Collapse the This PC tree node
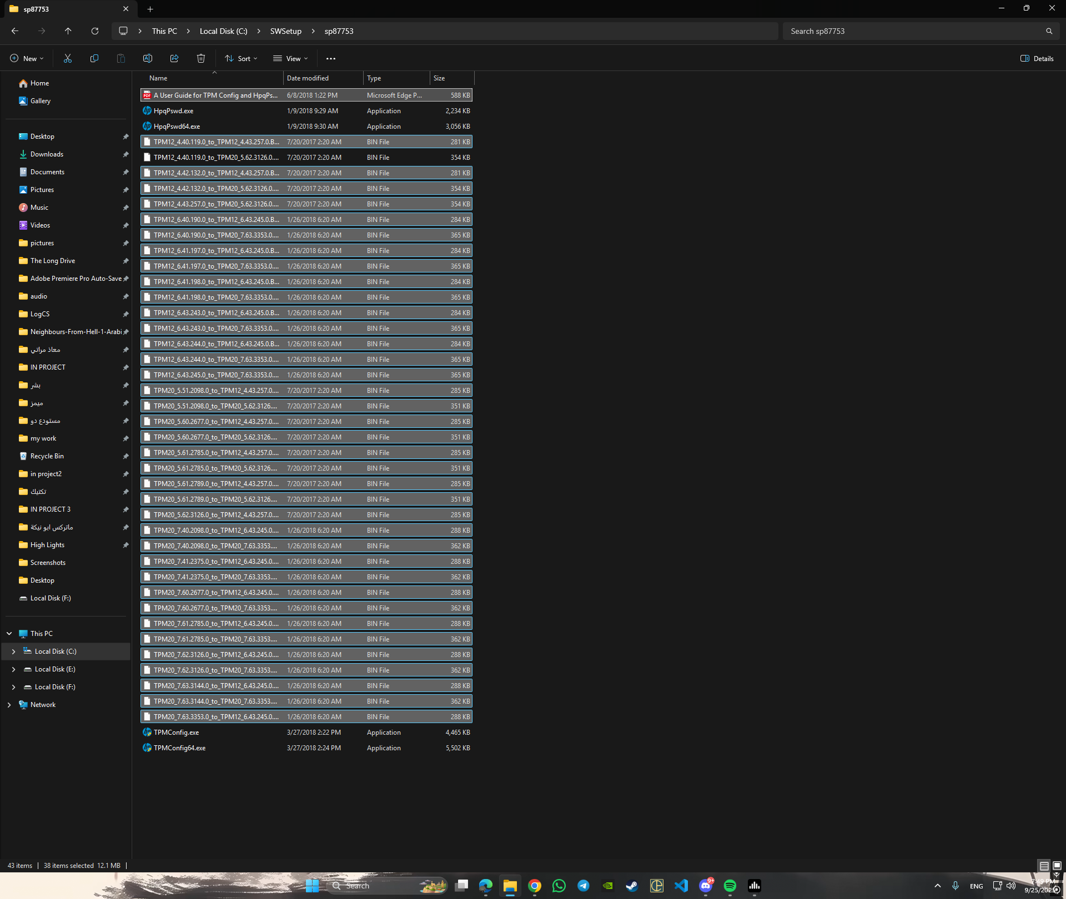This screenshot has width=1066, height=899. [9, 633]
